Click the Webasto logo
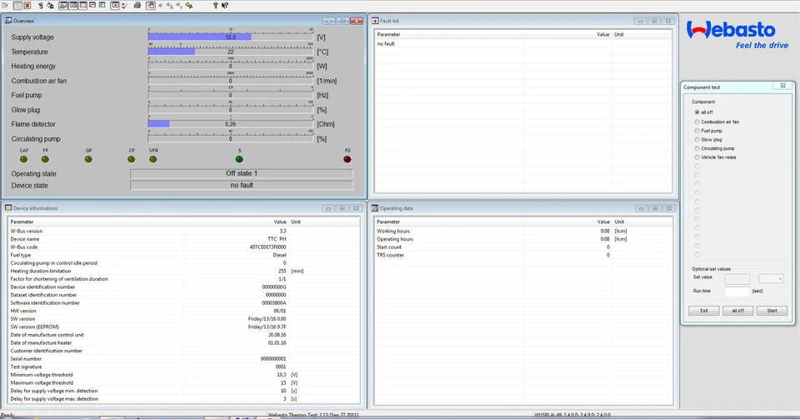 (737, 33)
